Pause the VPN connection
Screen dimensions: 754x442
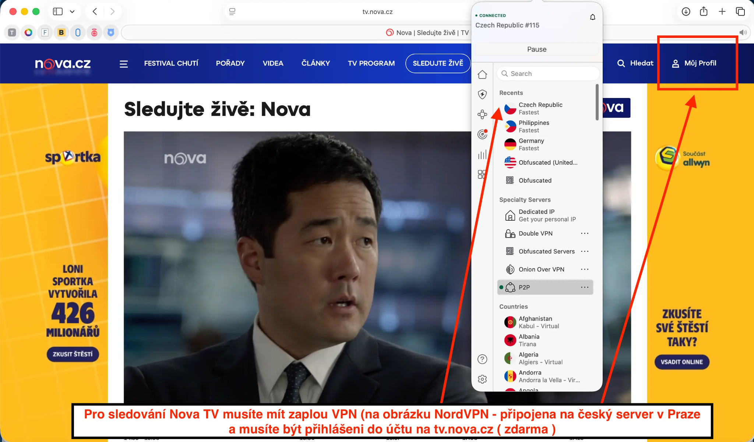point(537,49)
